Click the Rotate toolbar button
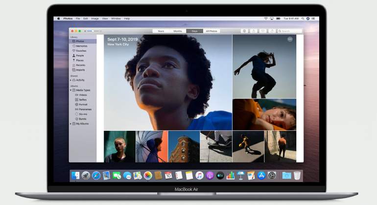The image size is (377, 205). (x=272, y=31)
